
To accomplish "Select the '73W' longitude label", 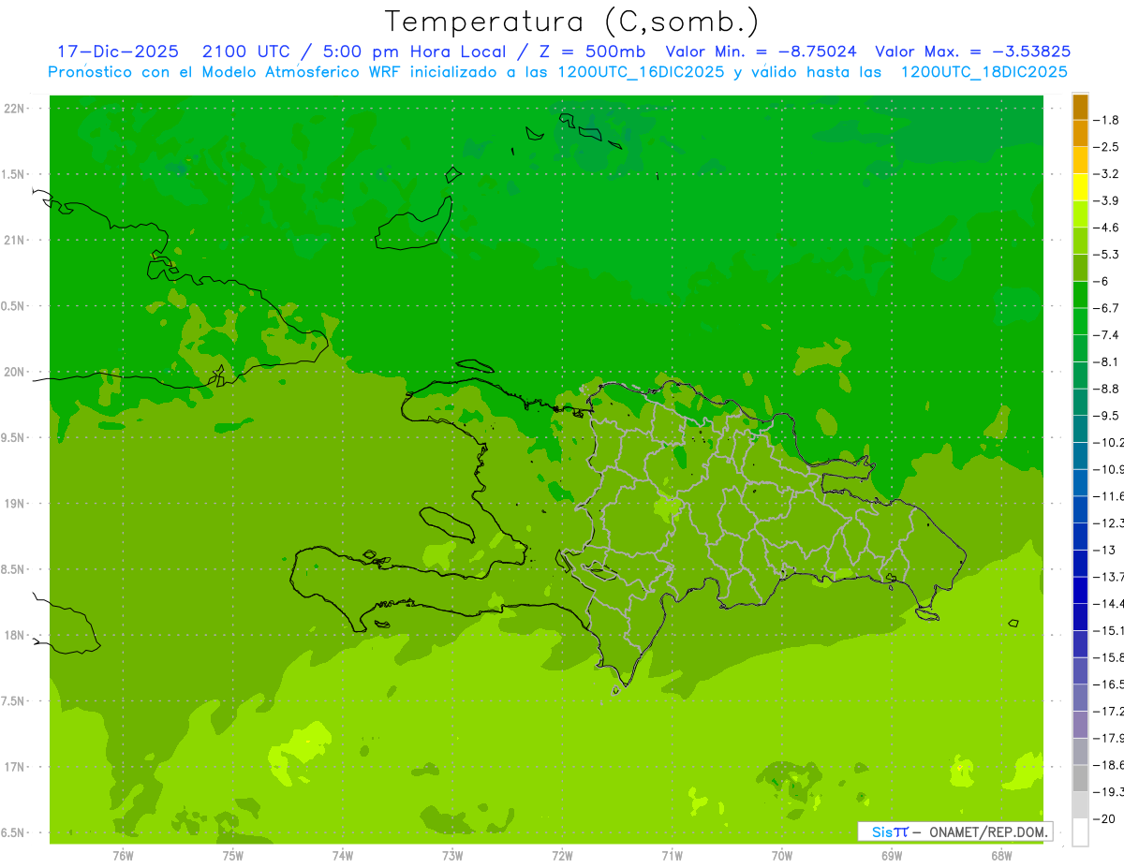I will tap(452, 856).
